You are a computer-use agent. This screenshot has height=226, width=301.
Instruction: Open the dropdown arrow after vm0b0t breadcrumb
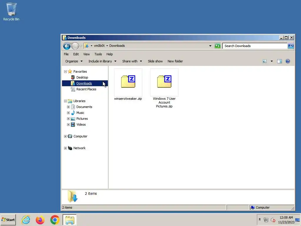point(107,46)
